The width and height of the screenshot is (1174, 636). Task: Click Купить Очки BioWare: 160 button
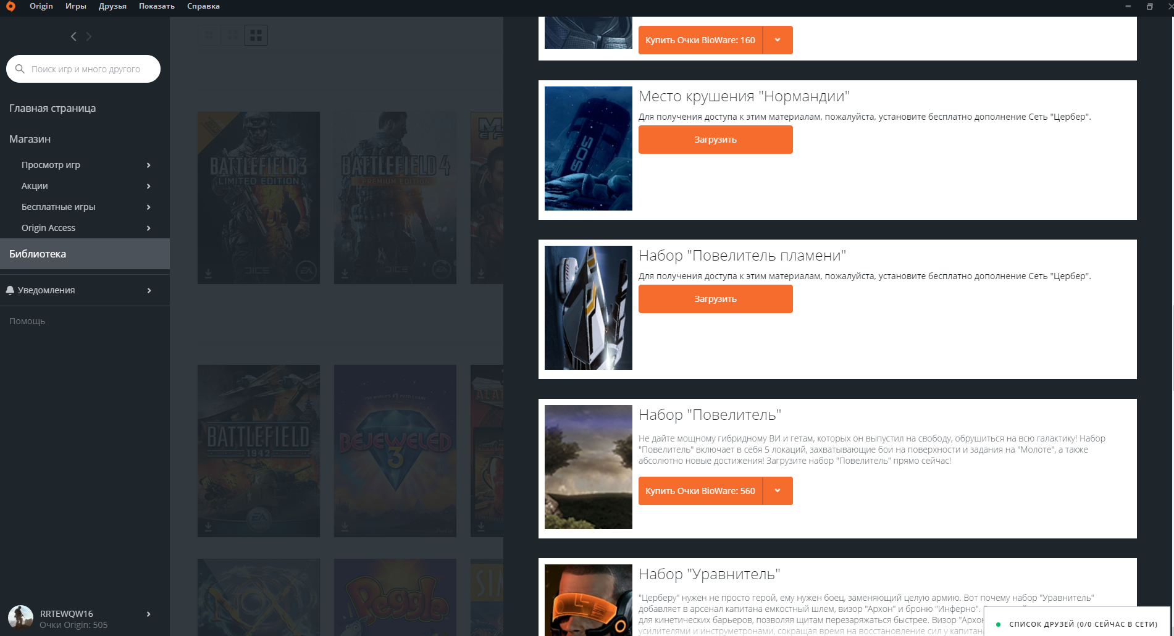click(x=700, y=40)
